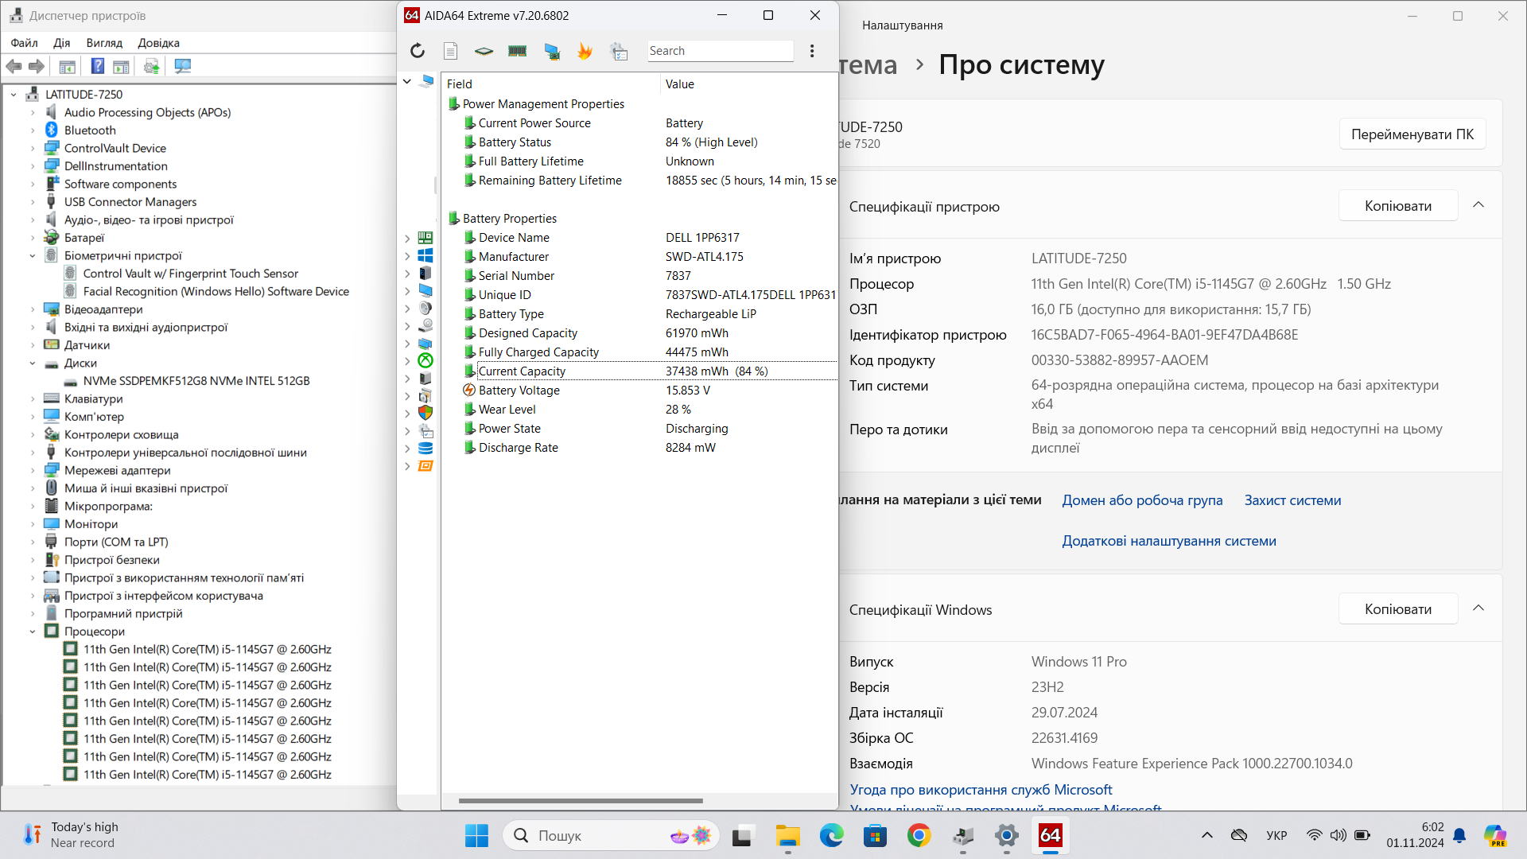Select the Security shield category icon

425,413
